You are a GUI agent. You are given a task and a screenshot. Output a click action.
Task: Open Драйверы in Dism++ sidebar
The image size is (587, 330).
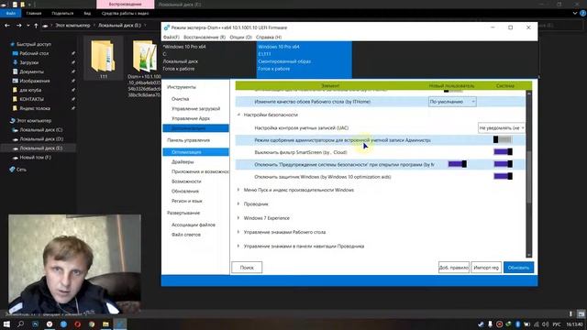(183, 162)
